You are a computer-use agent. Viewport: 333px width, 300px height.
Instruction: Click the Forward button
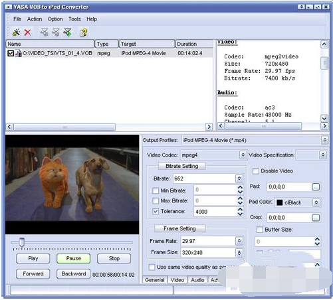tap(33, 274)
